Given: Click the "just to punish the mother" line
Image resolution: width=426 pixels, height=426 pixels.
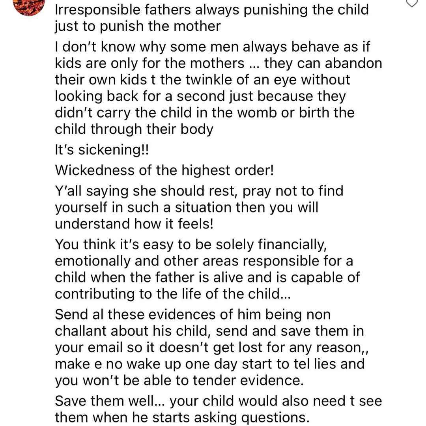Looking at the screenshot, I should click(x=138, y=26).
